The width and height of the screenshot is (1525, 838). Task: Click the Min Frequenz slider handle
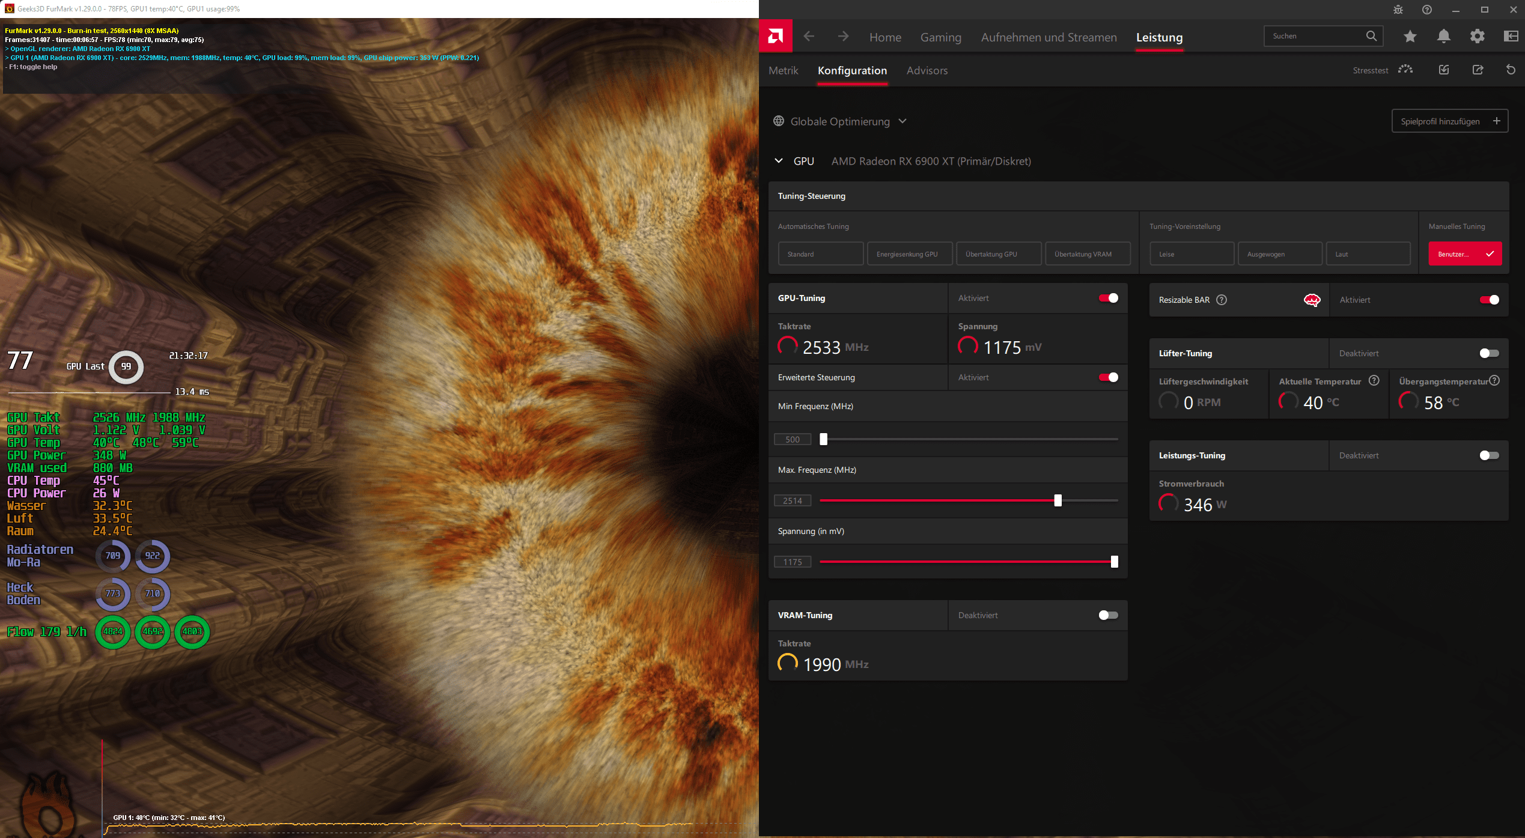[823, 439]
